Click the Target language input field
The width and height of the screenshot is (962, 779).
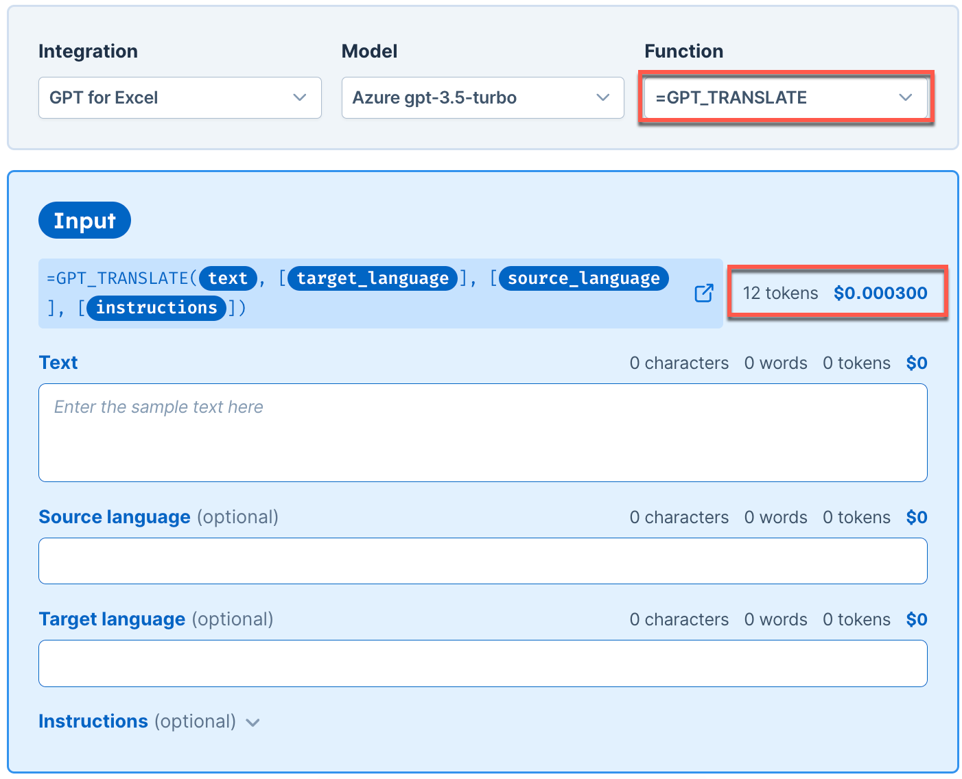pyautogui.click(x=483, y=663)
